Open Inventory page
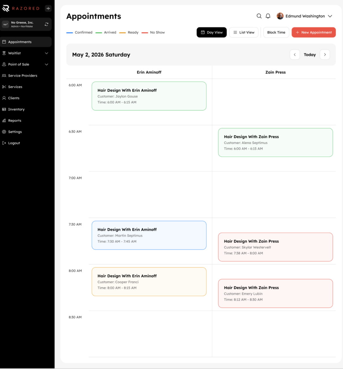343x369 pixels. point(16,109)
